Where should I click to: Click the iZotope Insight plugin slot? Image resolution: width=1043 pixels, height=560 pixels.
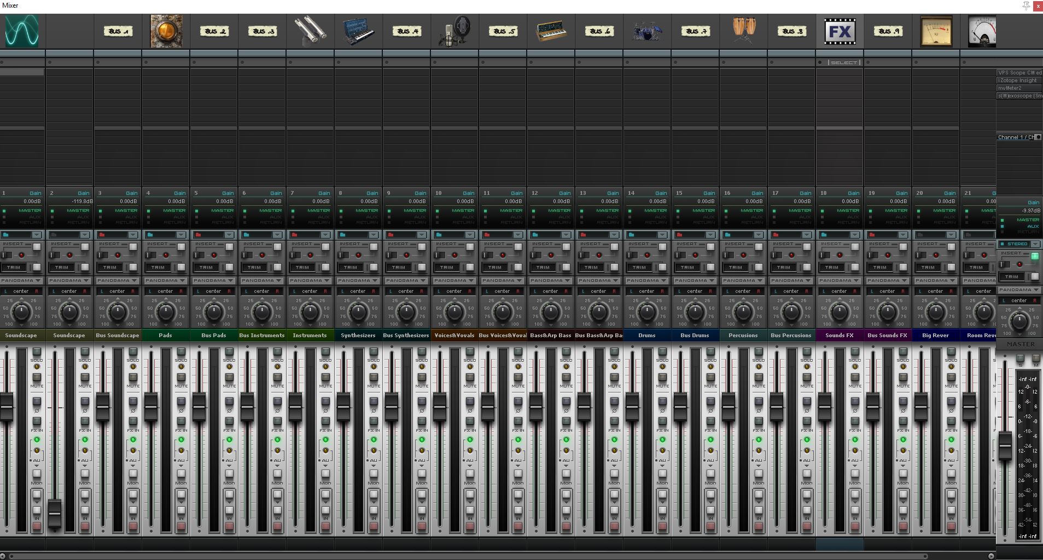click(1018, 80)
